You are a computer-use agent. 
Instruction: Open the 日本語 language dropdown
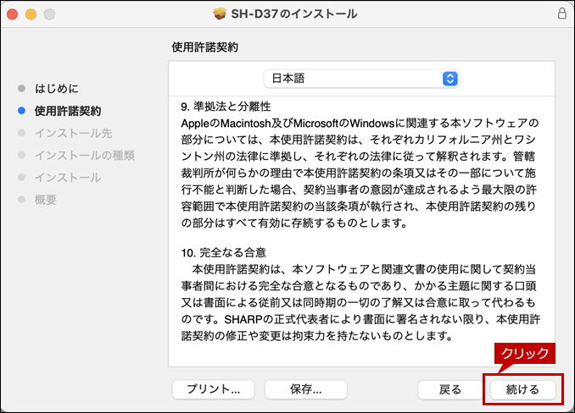click(361, 79)
